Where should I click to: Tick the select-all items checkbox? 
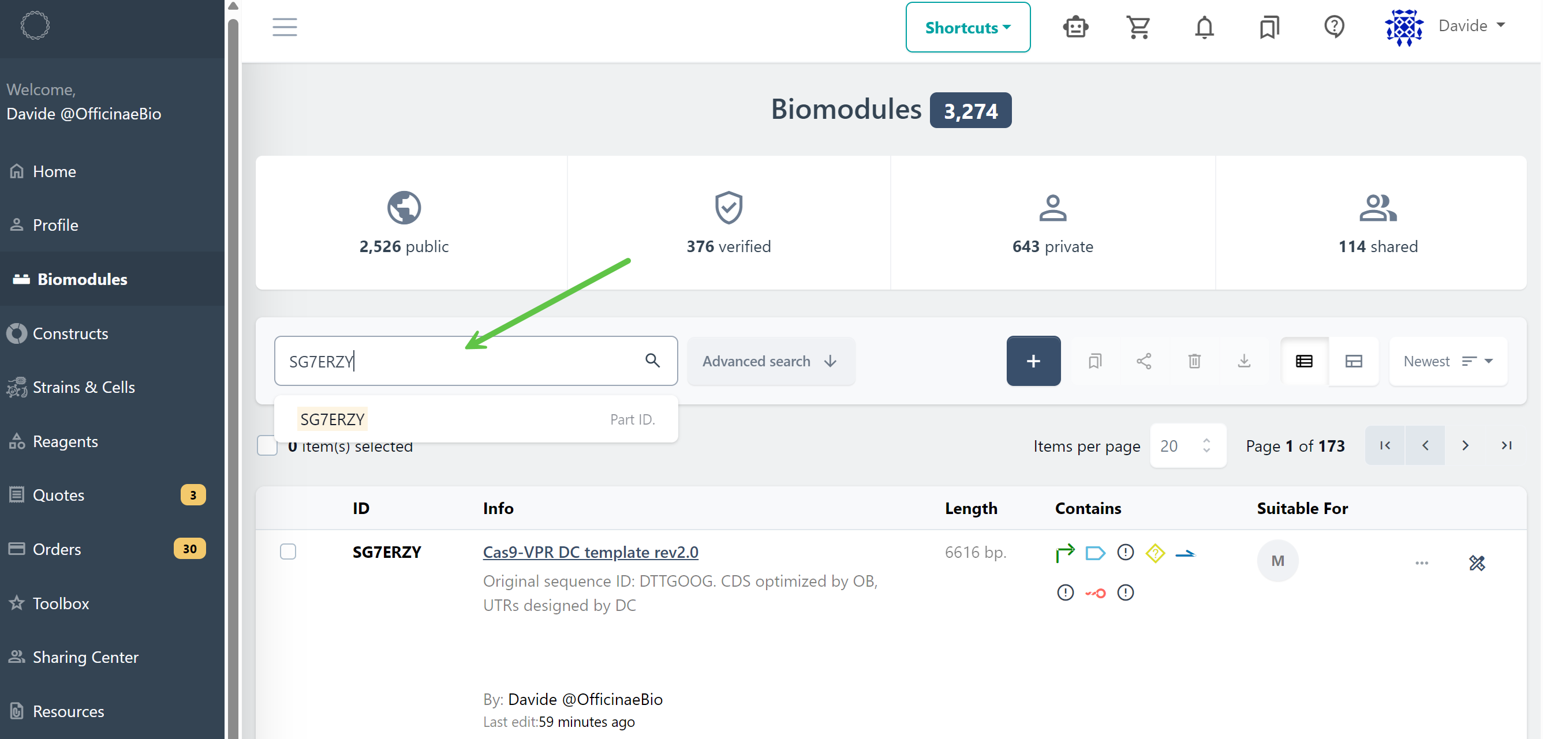[267, 446]
